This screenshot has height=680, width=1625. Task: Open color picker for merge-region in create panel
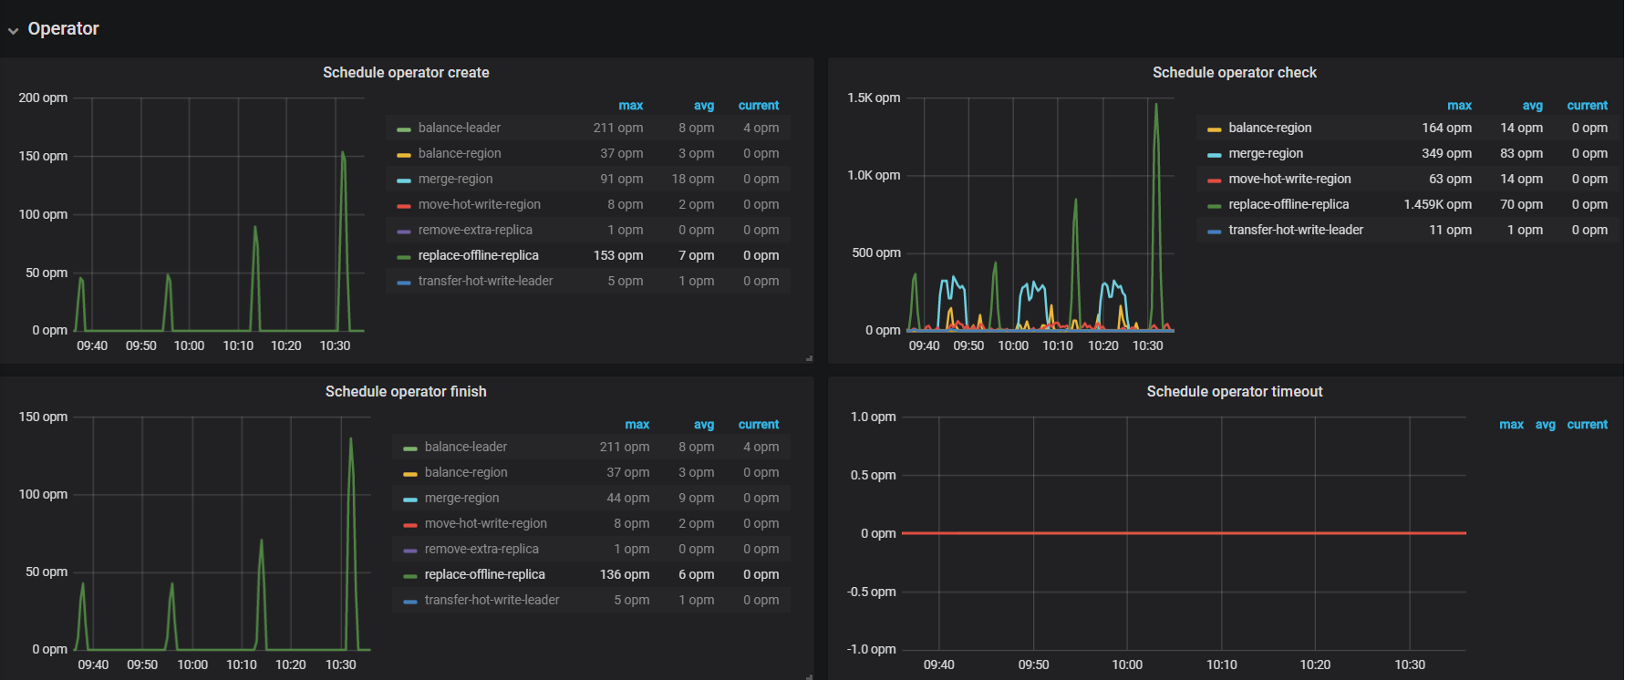click(403, 180)
